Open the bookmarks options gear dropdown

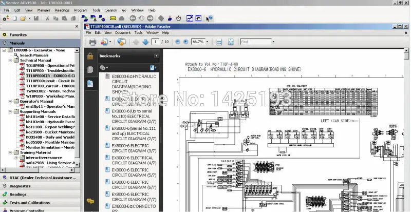click(x=103, y=67)
